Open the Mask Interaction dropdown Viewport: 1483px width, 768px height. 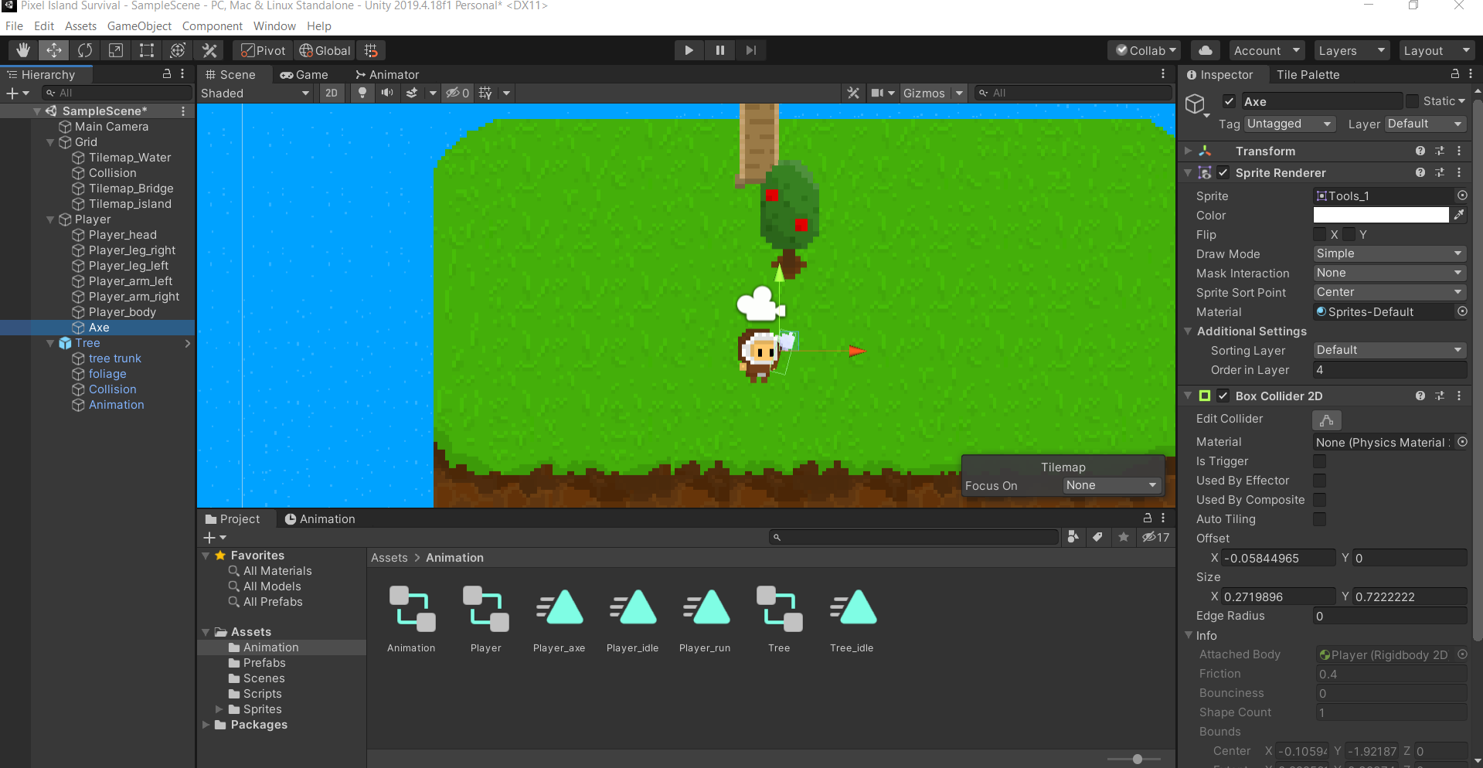1389,273
